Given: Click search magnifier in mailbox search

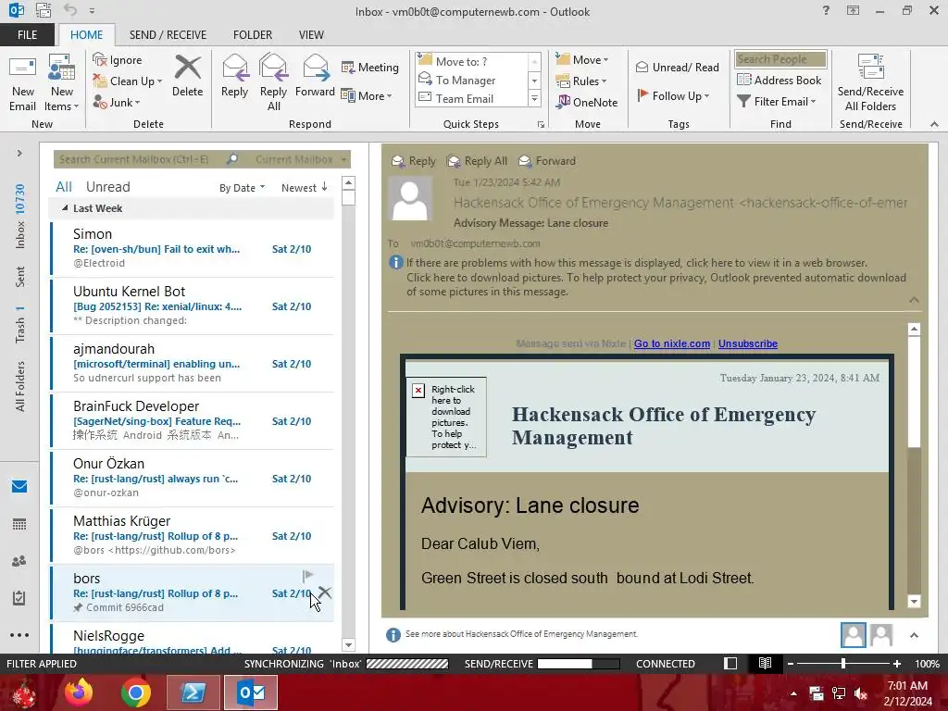Looking at the screenshot, I should coord(232,159).
